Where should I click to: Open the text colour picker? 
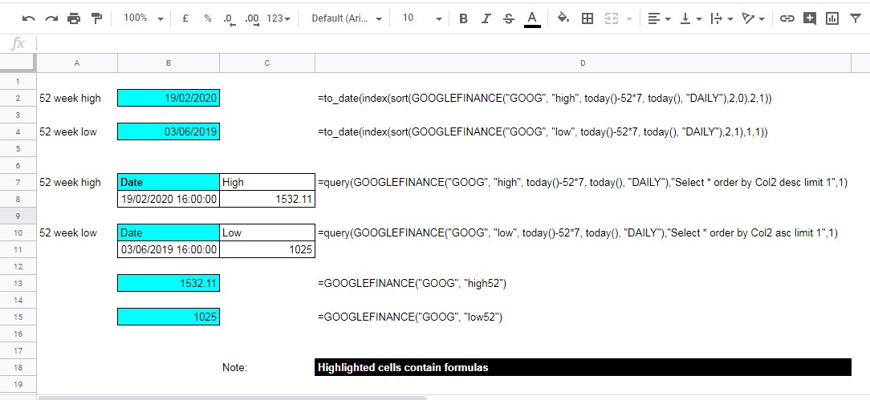(x=532, y=18)
